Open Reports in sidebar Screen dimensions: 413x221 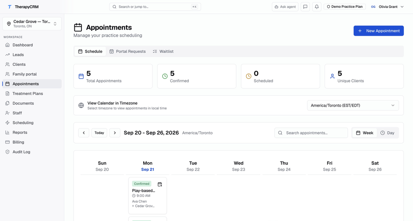coord(32,132)
